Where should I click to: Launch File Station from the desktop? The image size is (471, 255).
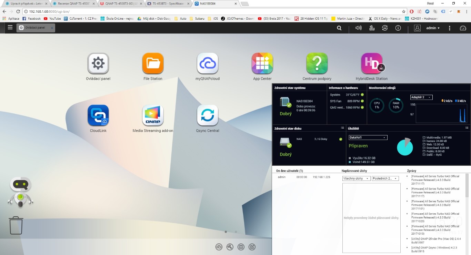[x=153, y=63]
